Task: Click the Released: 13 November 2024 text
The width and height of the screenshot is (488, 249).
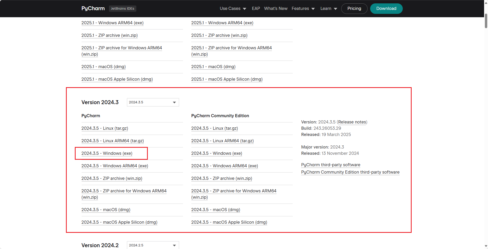Action: click(x=330, y=153)
